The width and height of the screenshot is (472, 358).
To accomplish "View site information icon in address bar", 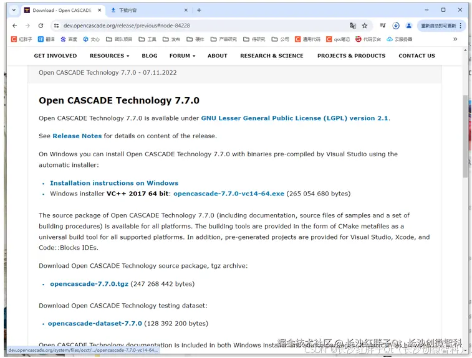I will click(x=56, y=26).
